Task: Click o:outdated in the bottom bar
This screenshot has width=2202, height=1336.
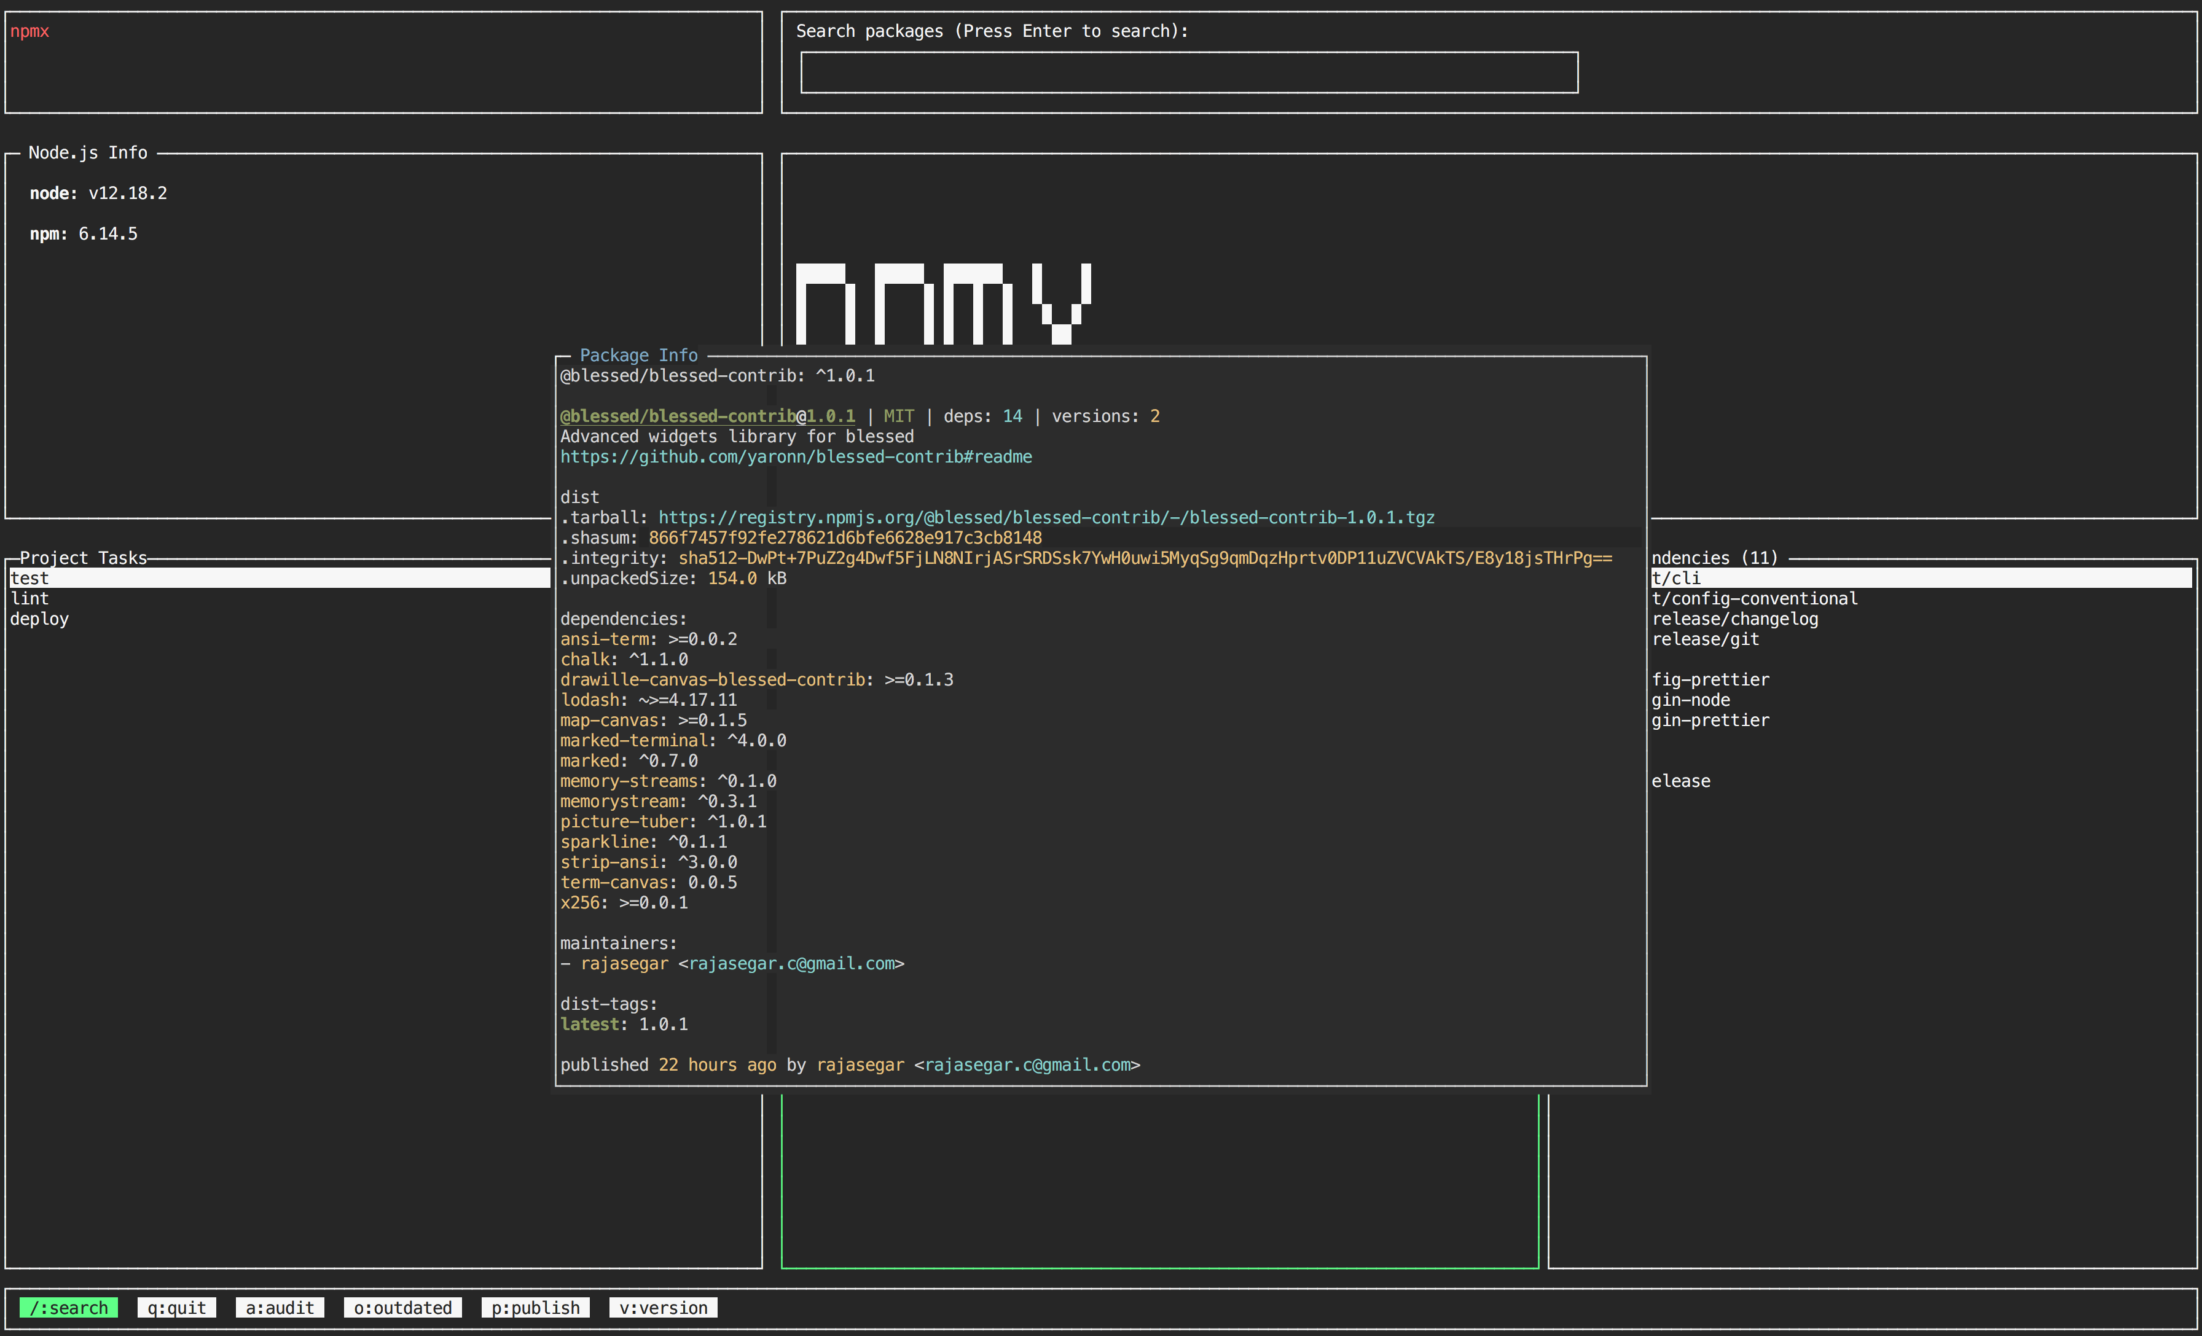Action: tap(402, 1307)
